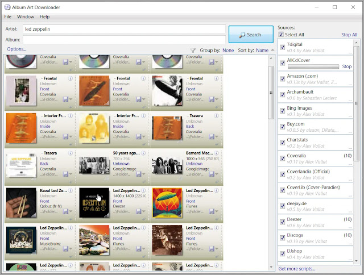Save the MusicBrainz Led Zeppelin cover
This screenshot has width=364, height=275.
coord(66,248)
